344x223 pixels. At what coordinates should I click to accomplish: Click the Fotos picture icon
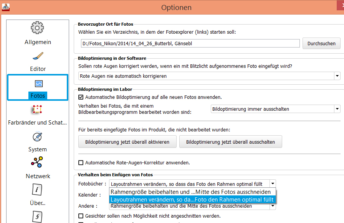pos(38,84)
